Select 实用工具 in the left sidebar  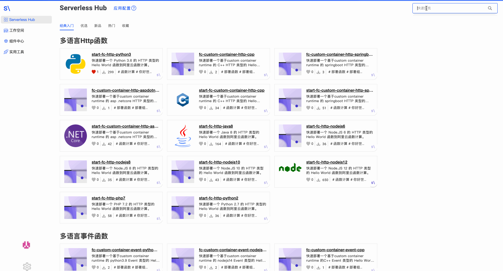(17, 52)
